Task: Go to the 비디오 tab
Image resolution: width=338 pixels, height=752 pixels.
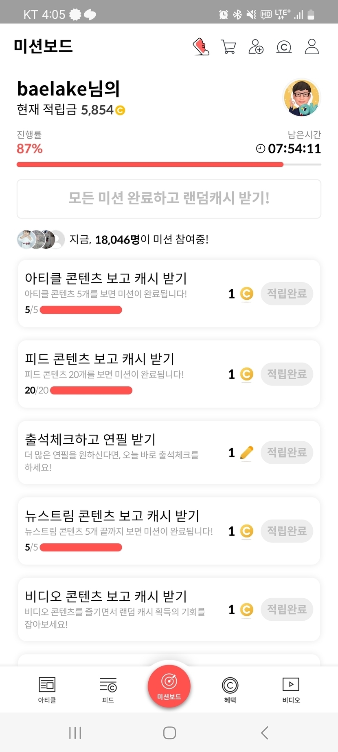Action: click(291, 690)
